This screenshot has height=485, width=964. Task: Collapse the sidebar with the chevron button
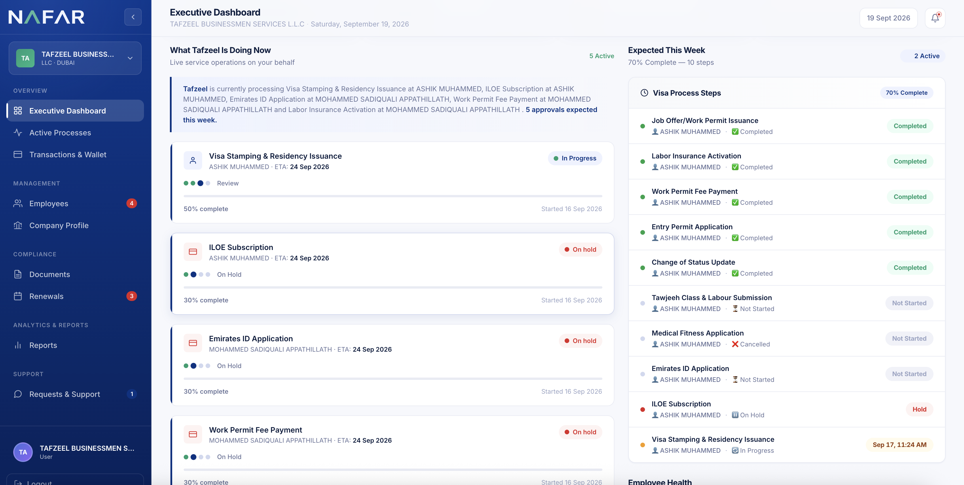pos(133,17)
